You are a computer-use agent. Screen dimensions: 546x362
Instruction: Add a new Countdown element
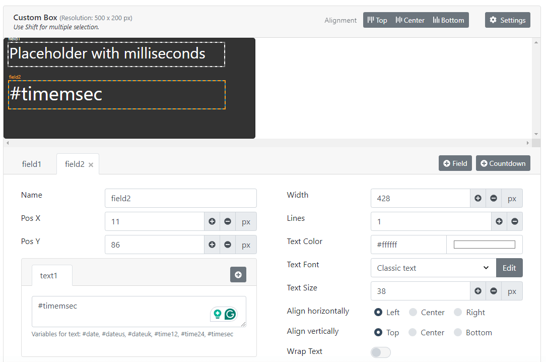(x=503, y=163)
